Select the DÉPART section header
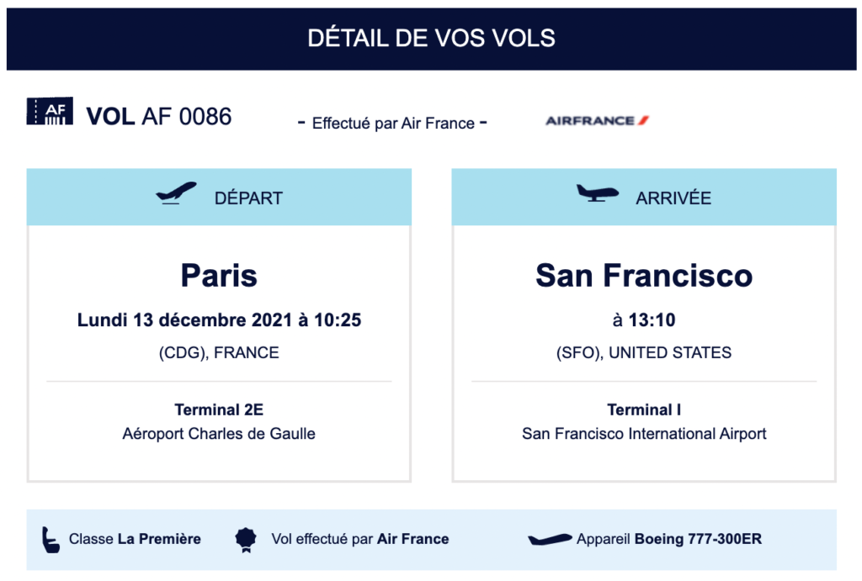This screenshot has width=862, height=581. 248,198
